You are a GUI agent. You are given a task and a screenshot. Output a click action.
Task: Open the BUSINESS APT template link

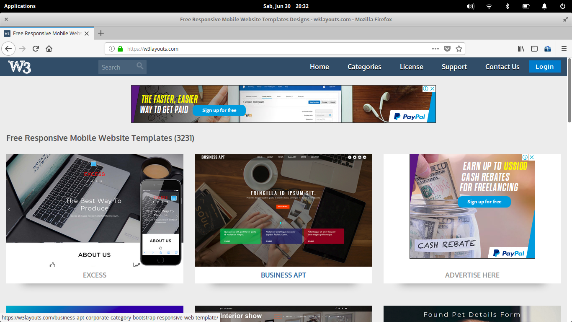283,275
